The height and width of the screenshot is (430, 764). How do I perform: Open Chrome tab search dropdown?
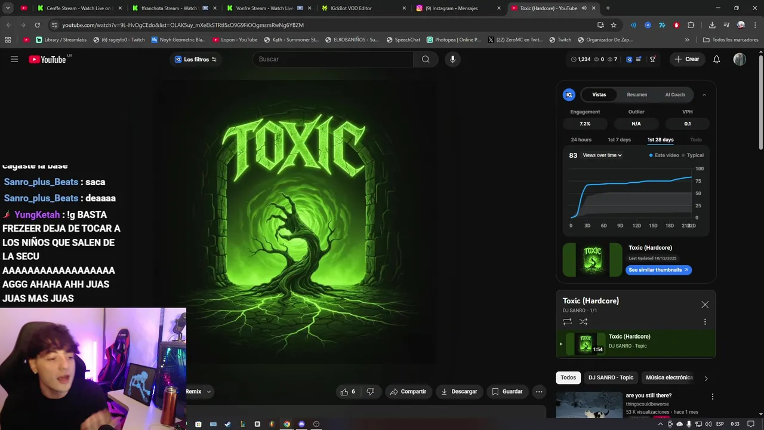click(x=8, y=8)
